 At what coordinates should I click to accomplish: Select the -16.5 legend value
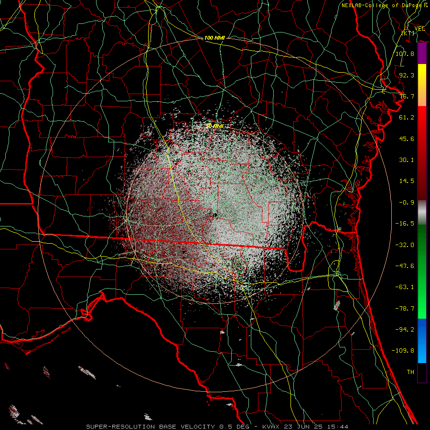[x=405, y=223]
